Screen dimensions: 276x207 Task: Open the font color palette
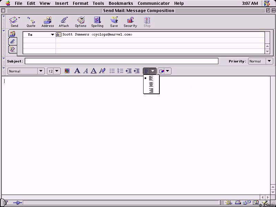pos(67,71)
